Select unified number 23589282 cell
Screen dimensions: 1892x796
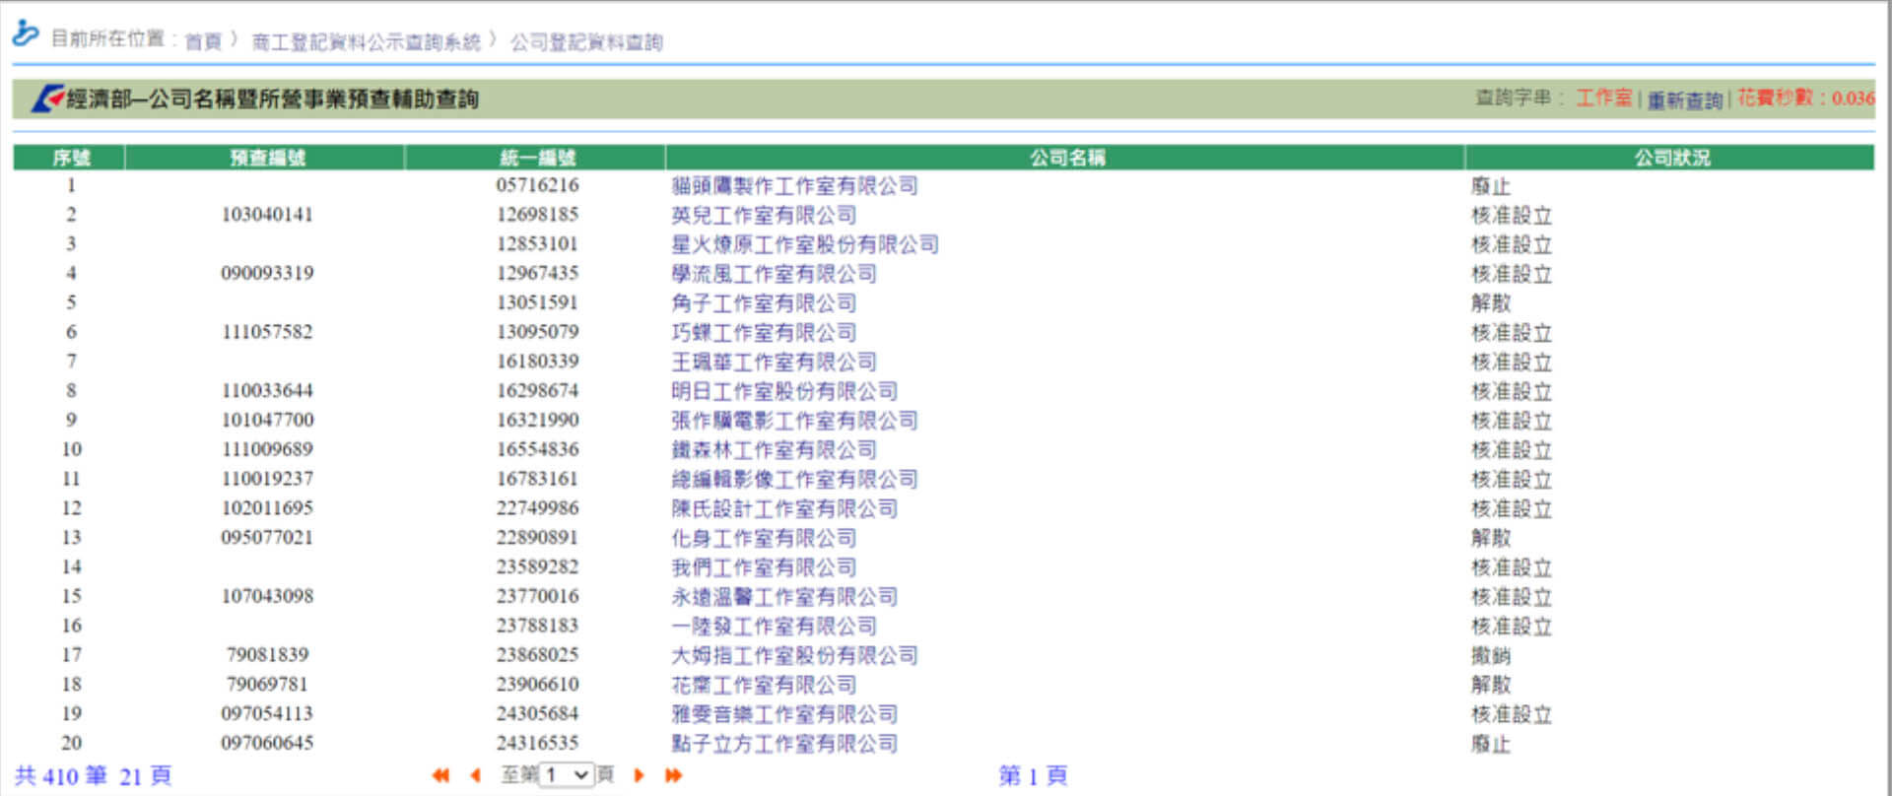click(537, 566)
